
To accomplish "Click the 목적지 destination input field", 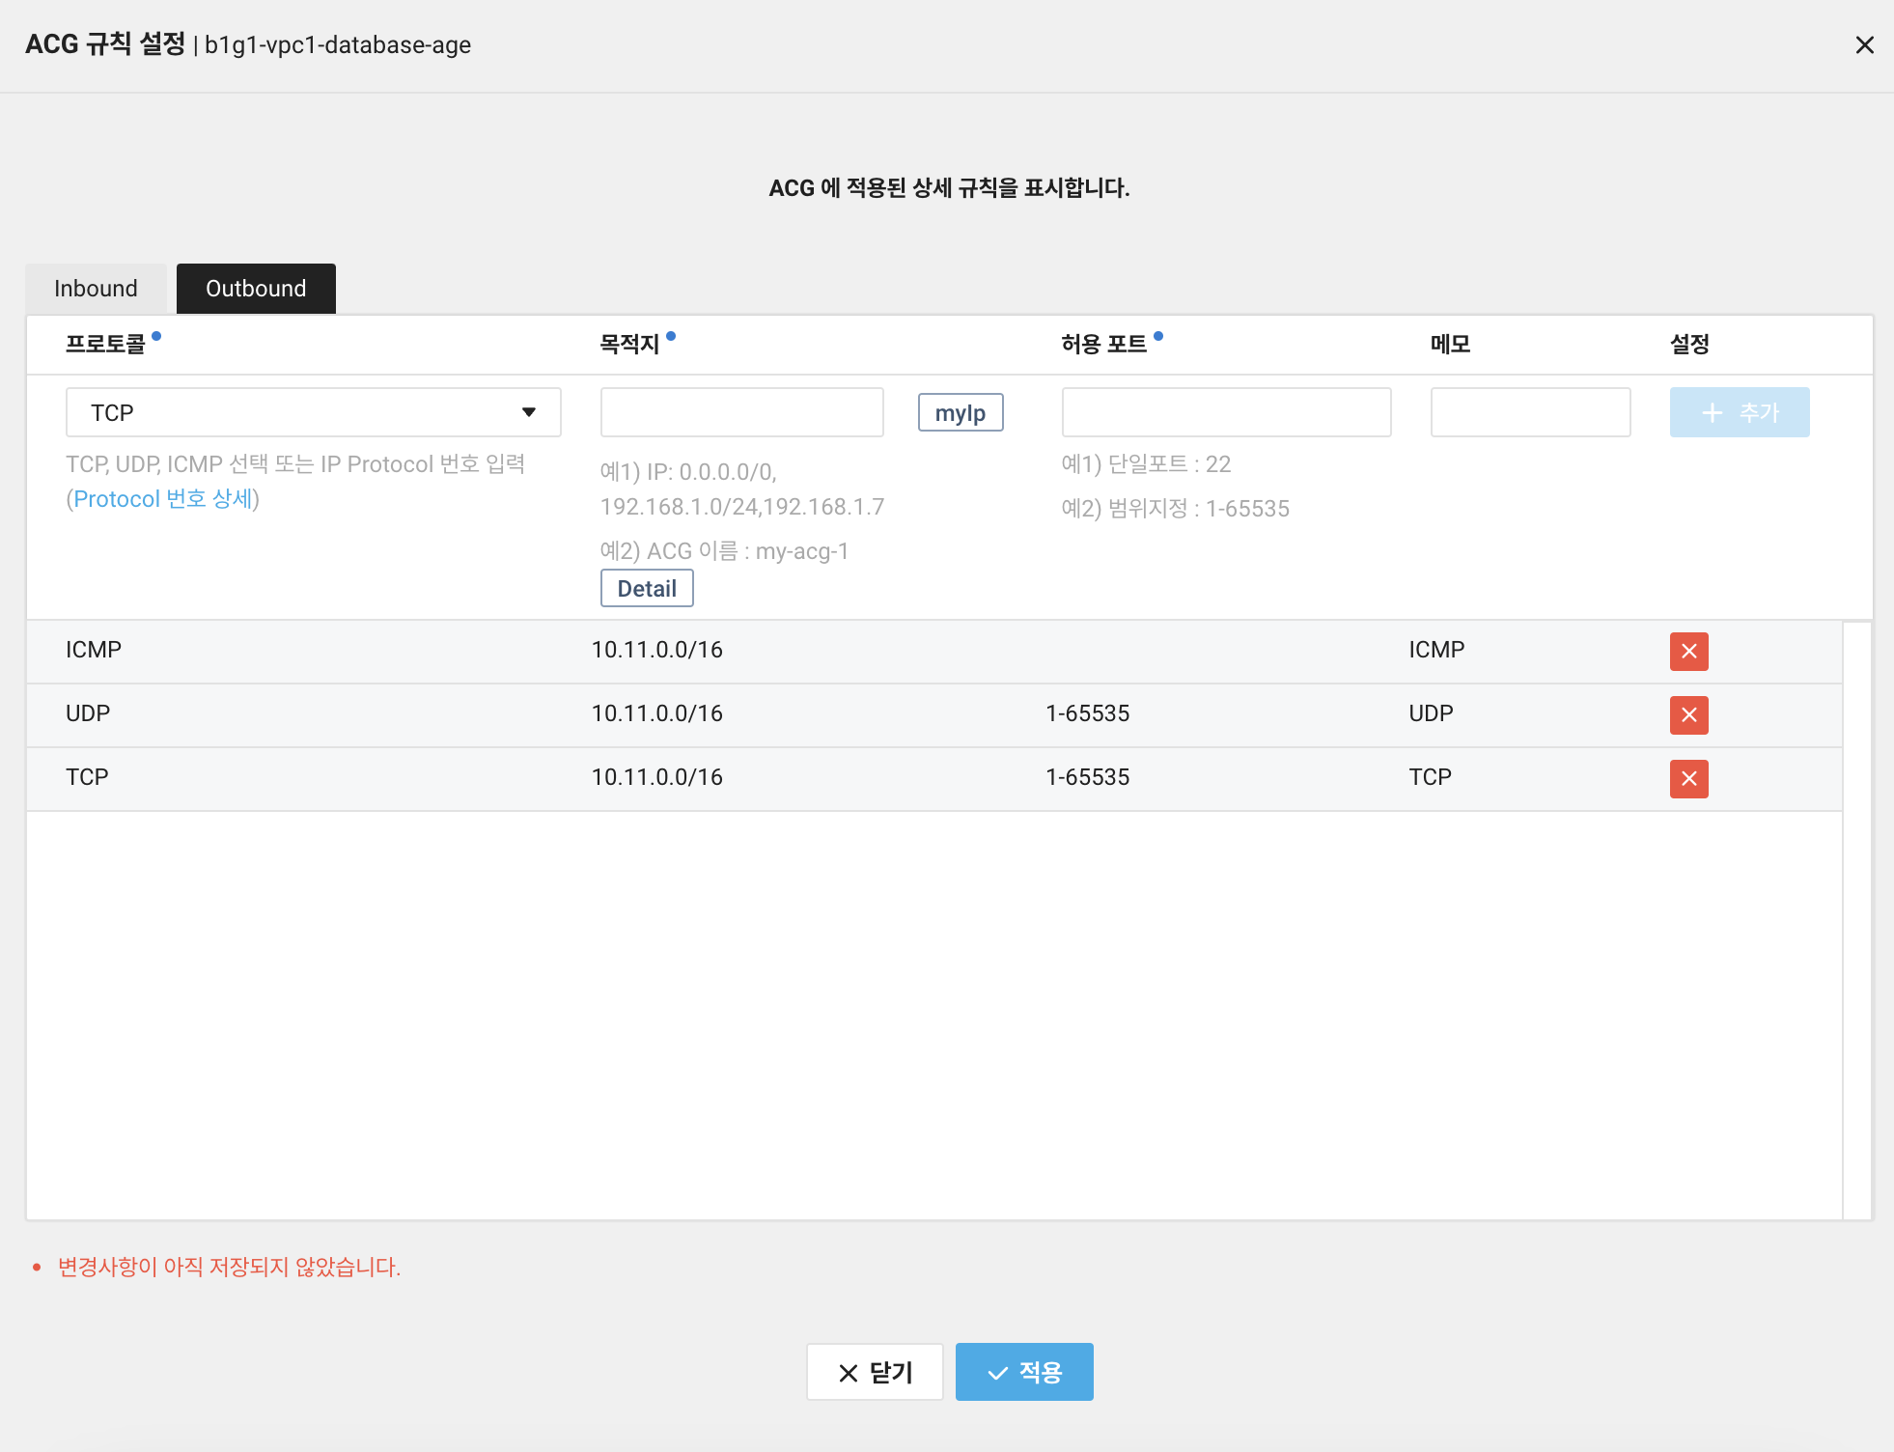I will coord(742,410).
